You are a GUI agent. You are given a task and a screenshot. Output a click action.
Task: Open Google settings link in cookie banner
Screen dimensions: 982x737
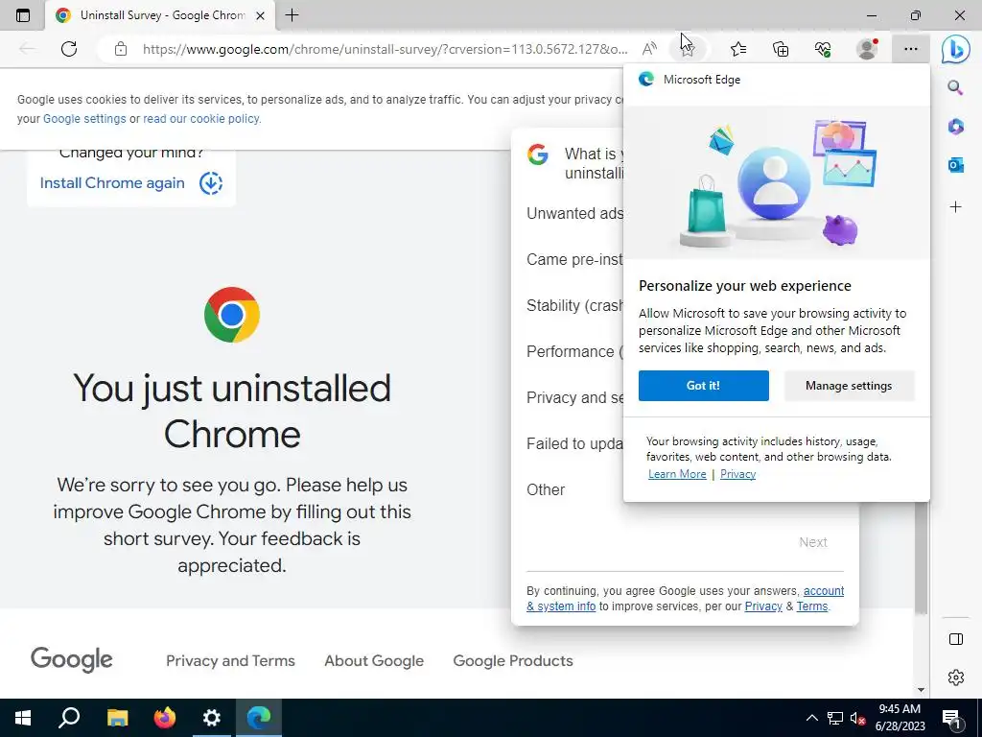point(84,118)
